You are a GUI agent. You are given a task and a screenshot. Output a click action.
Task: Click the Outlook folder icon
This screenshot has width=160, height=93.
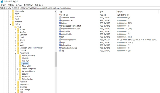tap(18, 51)
